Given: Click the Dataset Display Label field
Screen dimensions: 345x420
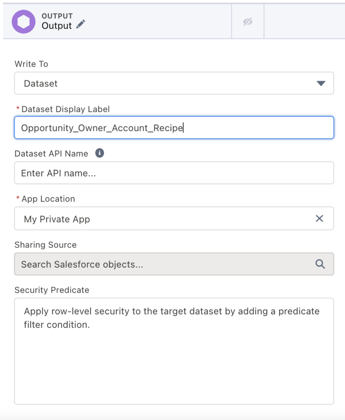Looking at the screenshot, I should 174,128.
